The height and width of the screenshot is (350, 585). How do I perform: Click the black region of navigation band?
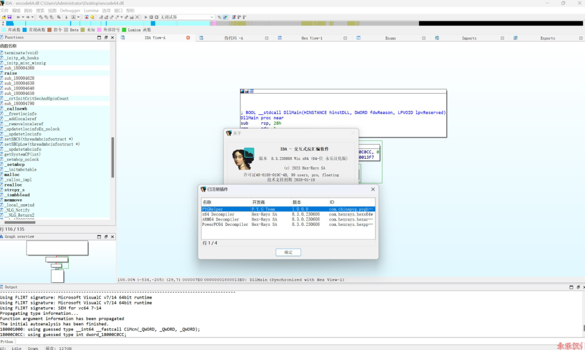coord(500,23)
